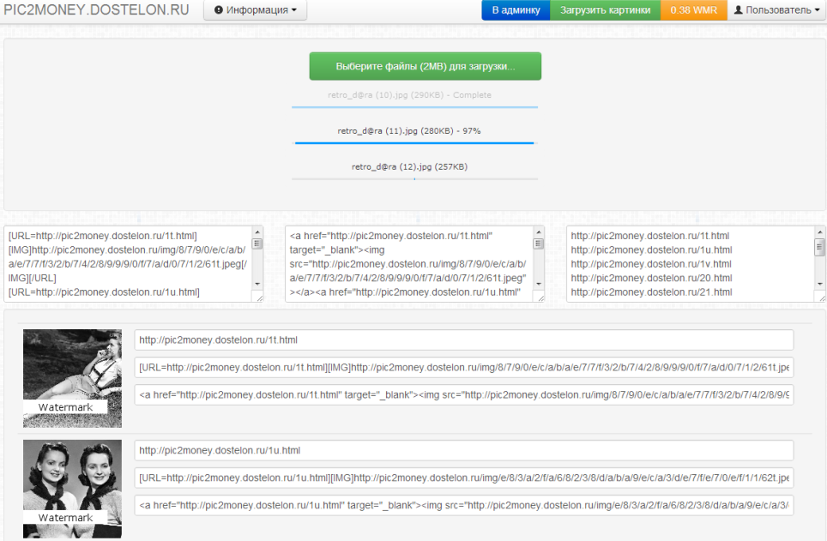
Task: Select the 1t.html BBCode field
Action: pyautogui.click(x=463, y=368)
